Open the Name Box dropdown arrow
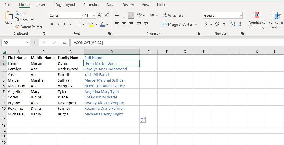 (27, 43)
